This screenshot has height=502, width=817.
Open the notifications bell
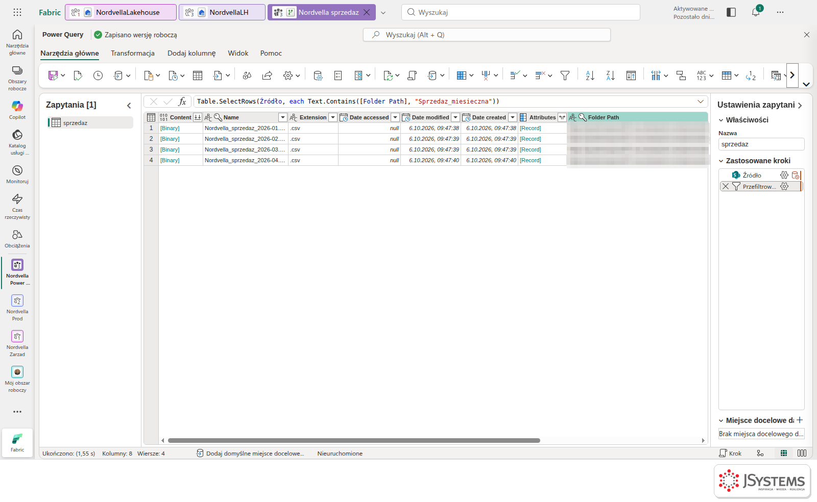[756, 12]
